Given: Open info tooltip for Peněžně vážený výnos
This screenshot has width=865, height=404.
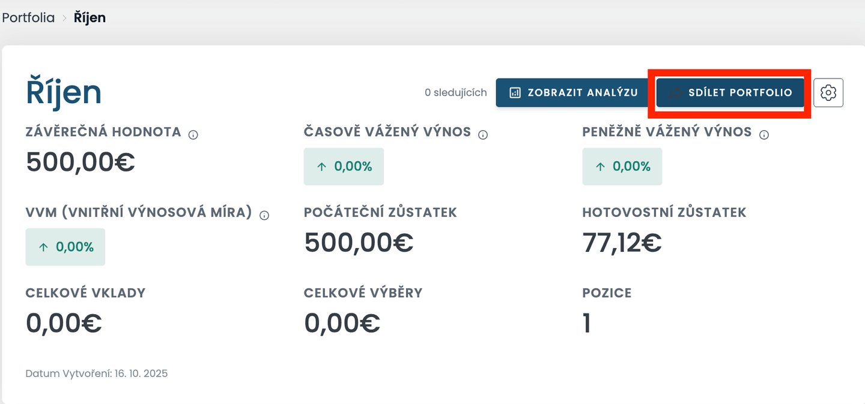Looking at the screenshot, I should (x=764, y=135).
